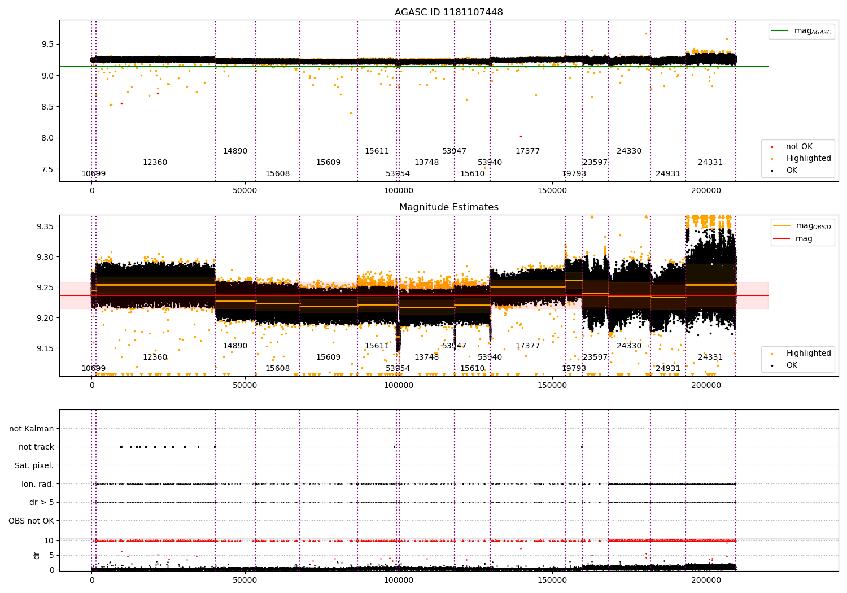Viewport: 847px width, 593px height.
Task: Click OBSID label 19793 in Magnitude Estimates plot
Action: 574,369
